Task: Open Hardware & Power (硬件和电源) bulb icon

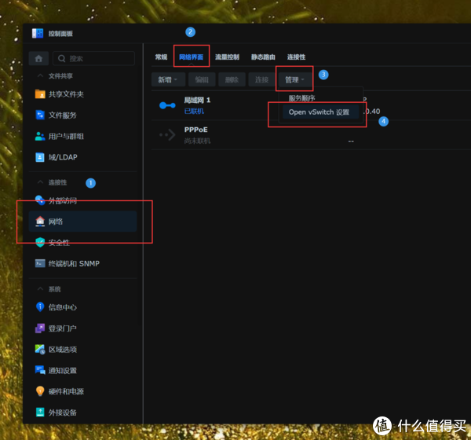Action: tap(40, 391)
